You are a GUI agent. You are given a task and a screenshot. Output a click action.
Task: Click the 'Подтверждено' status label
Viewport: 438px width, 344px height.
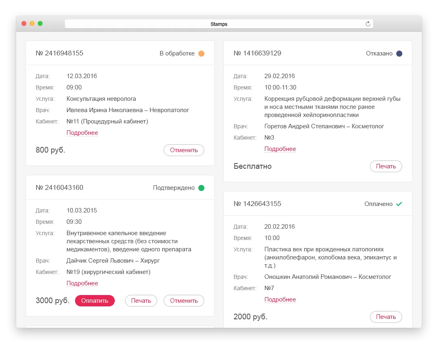pyautogui.click(x=174, y=188)
